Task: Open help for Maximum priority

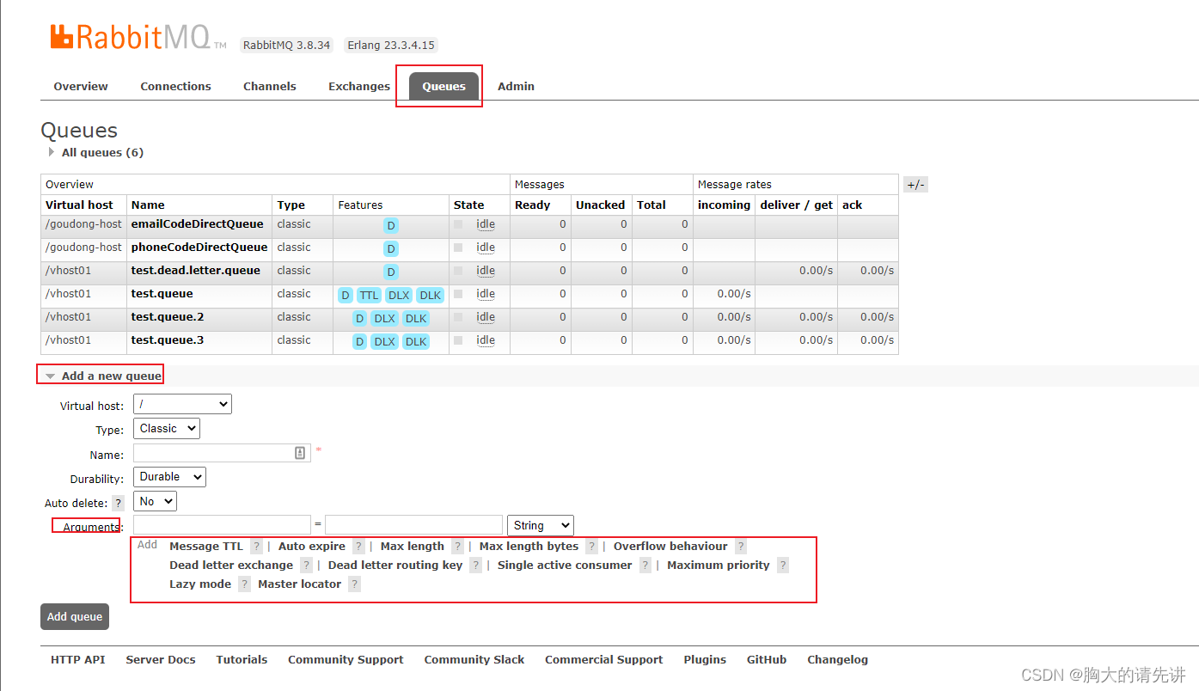Action: [x=783, y=566]
